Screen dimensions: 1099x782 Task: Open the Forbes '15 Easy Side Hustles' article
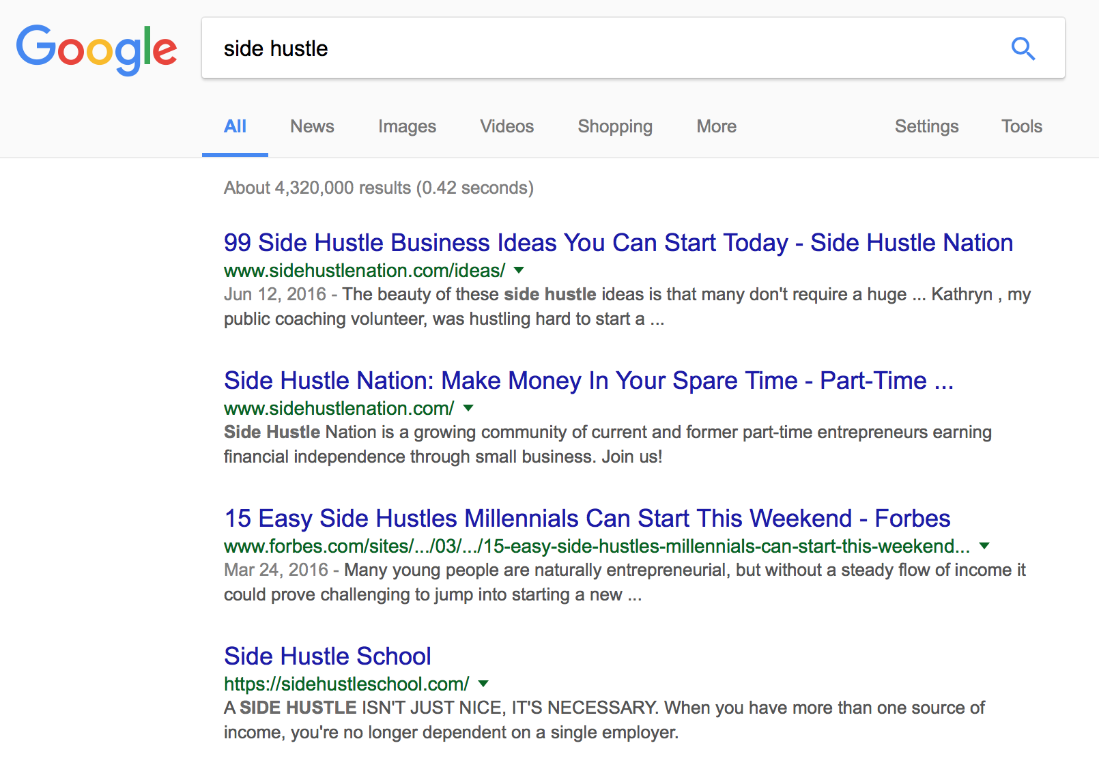click(x=587, y=519)
